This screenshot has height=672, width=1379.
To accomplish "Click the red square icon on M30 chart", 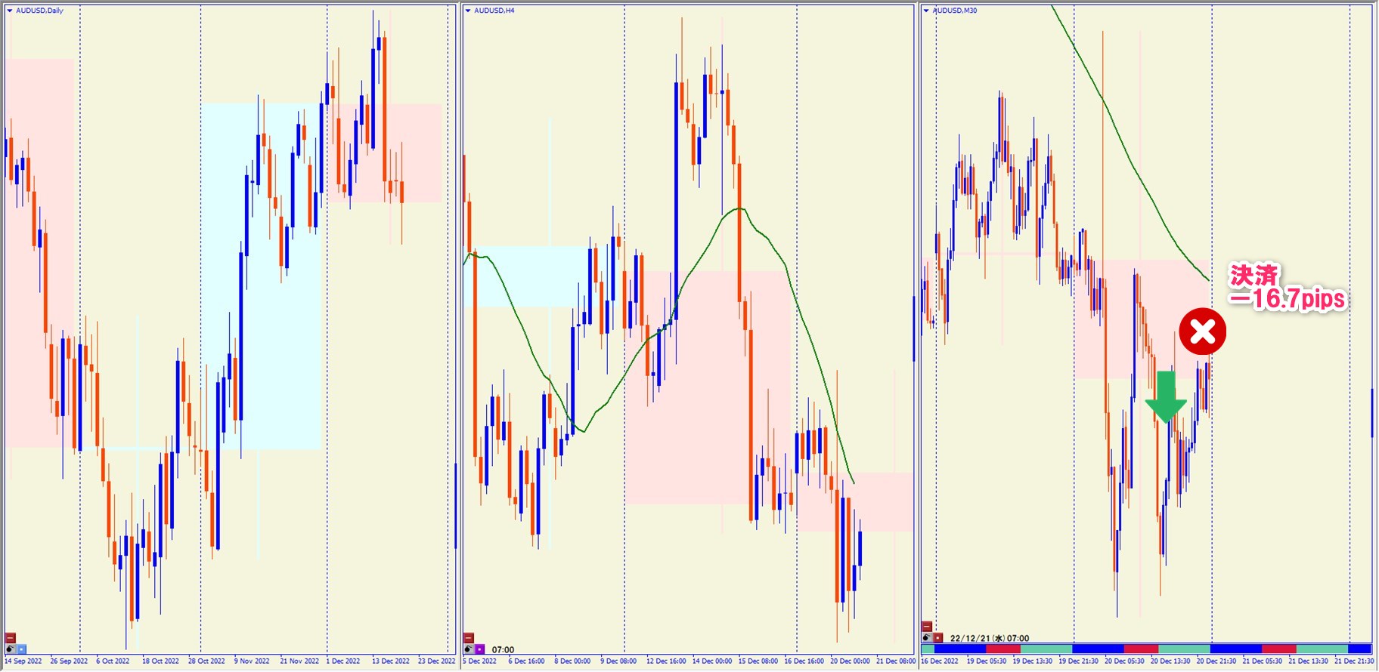I will click(938, 638).
